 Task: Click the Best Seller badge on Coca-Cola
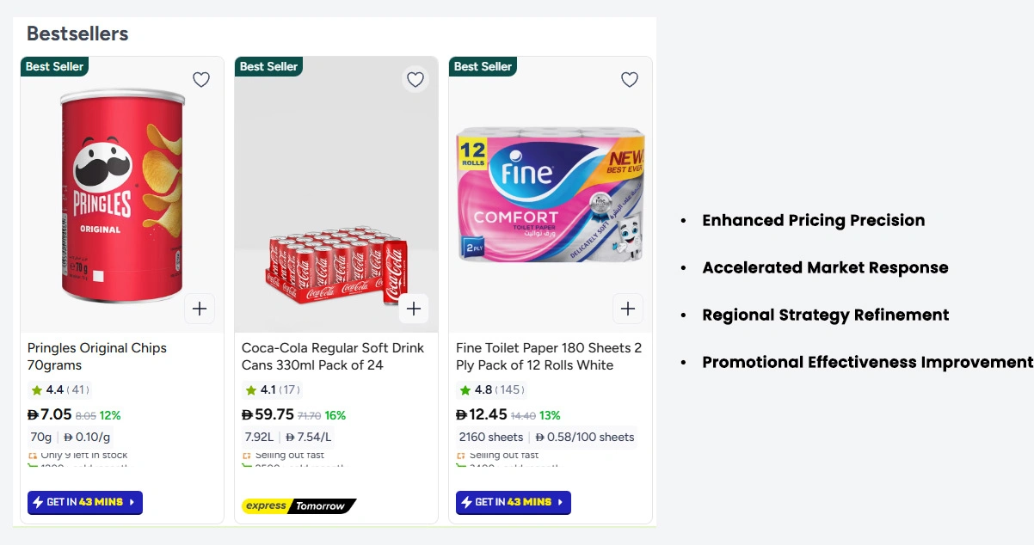(x=268, y=66)
